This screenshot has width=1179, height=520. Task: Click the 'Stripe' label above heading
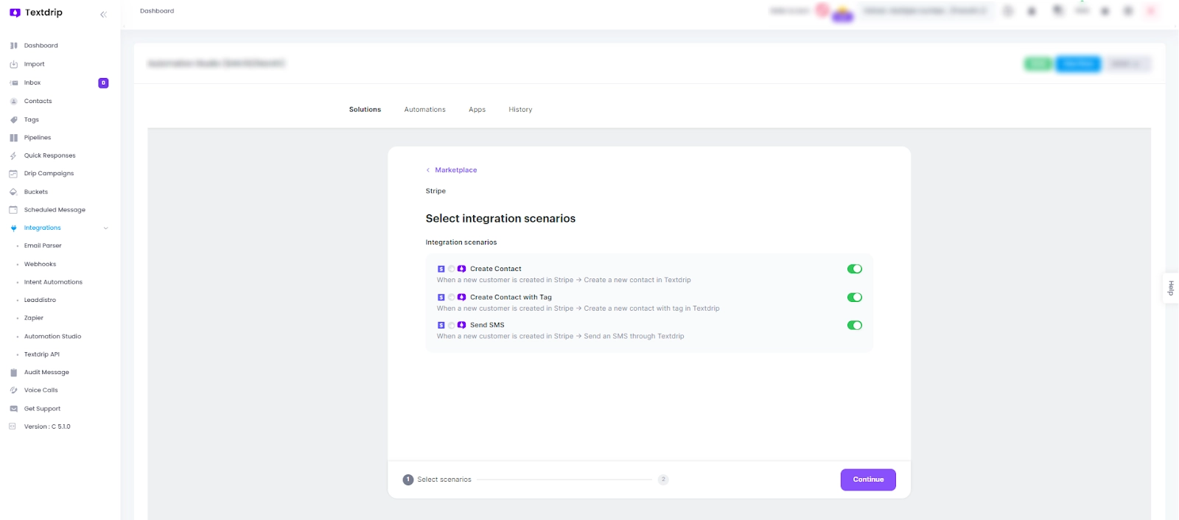435,192
